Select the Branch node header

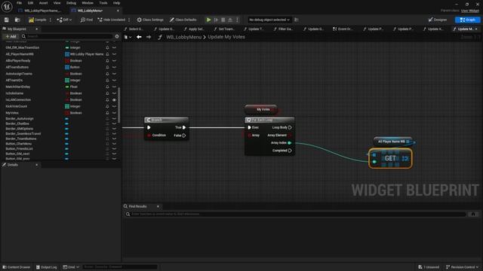166,120
